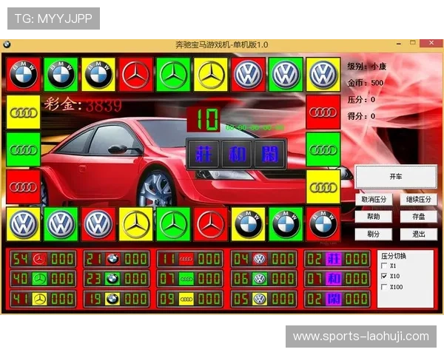Tick the X100 bet multiplier checkbox
The width and height of the screenshot is (444, 355).
383,286
